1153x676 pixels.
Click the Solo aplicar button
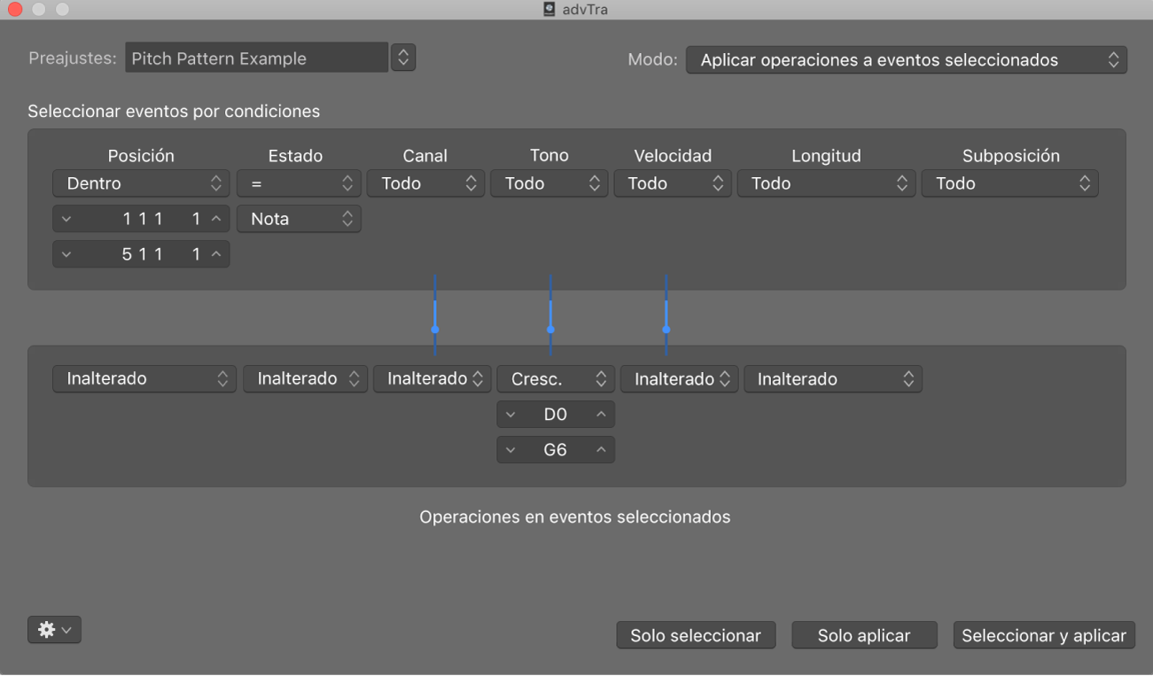[864, 635]
